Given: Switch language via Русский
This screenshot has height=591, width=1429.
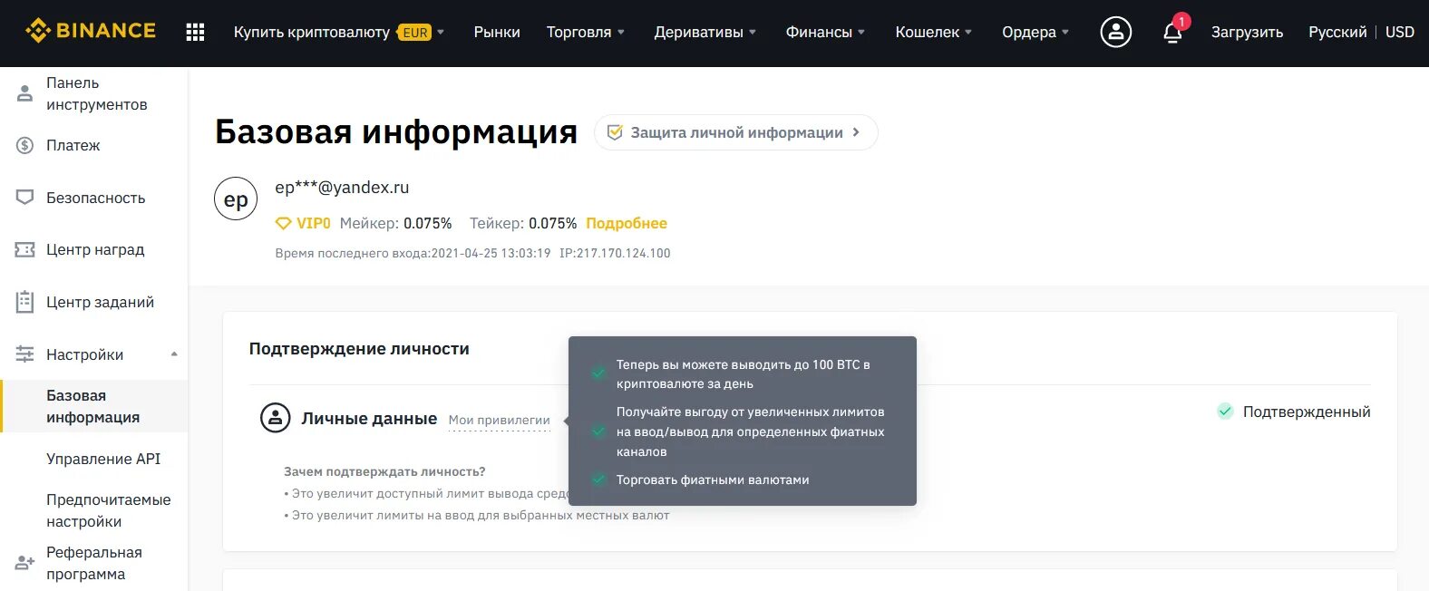Looking at the screenshot, I should point(1337,32).
